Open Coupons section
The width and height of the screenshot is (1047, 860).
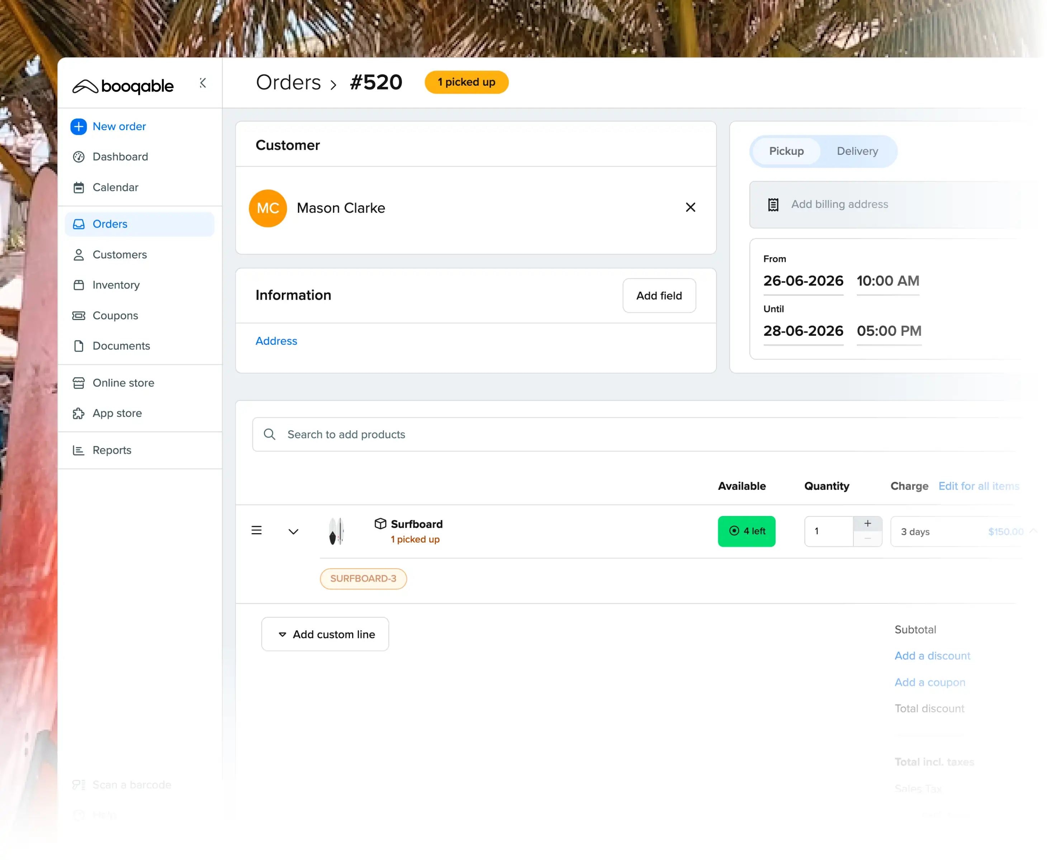click(115, 316)
